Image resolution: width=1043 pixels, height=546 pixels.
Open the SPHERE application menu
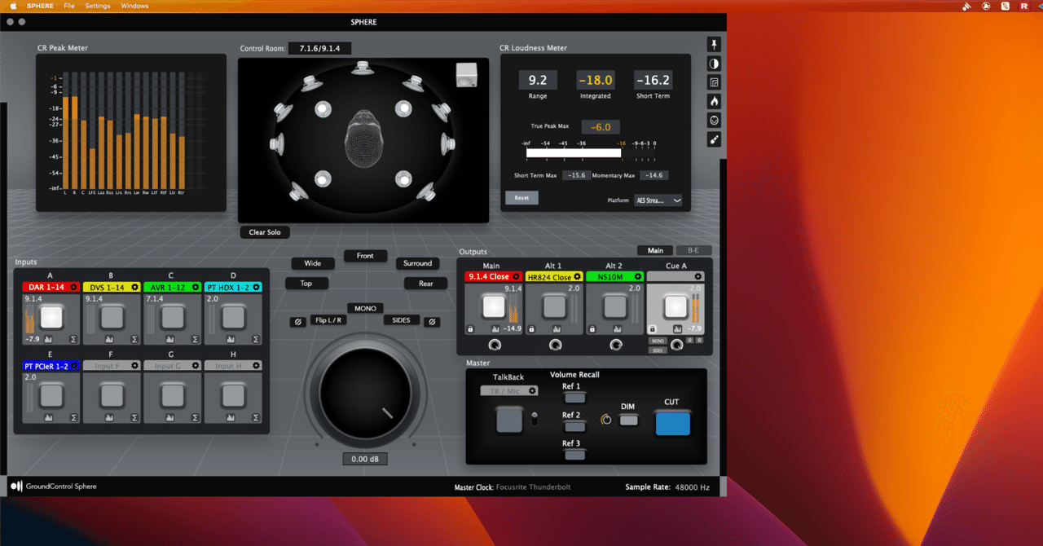click(x=40, y=6)
